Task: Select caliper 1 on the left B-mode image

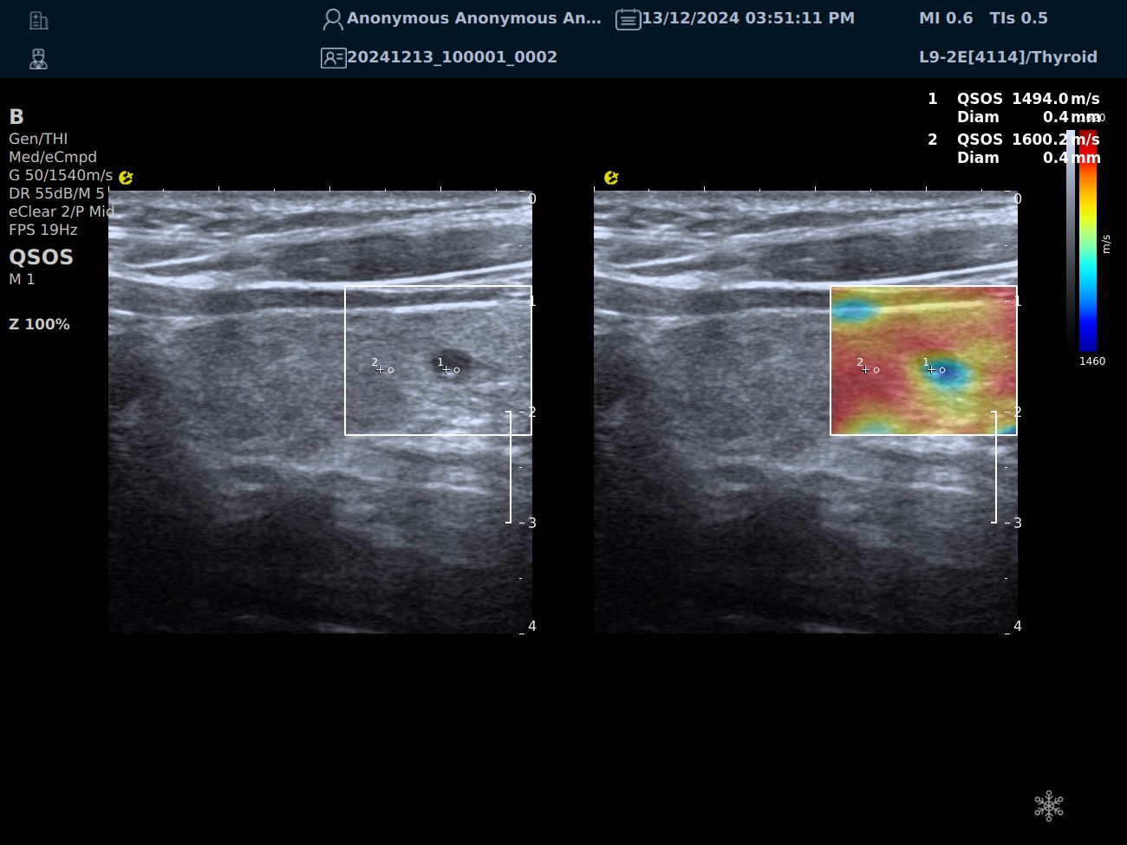Action: (446, 370)
